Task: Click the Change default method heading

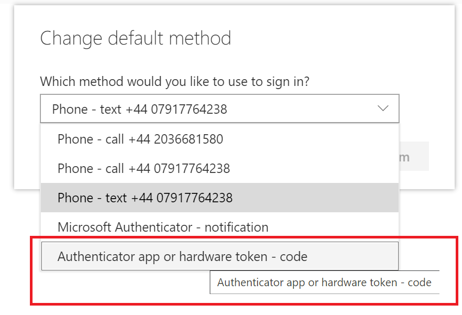Action: tap(135, 38)
